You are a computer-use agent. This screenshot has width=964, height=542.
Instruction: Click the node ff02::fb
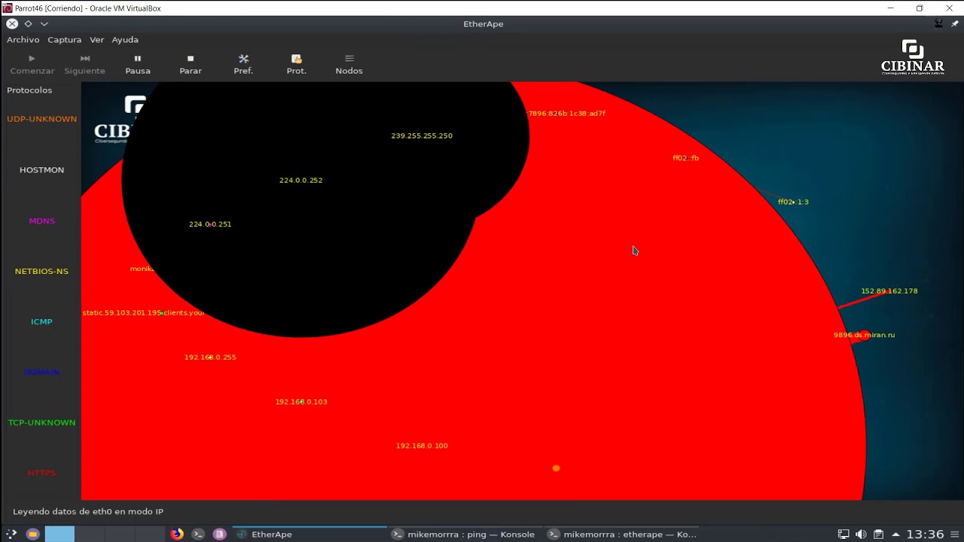coord(685,158)
